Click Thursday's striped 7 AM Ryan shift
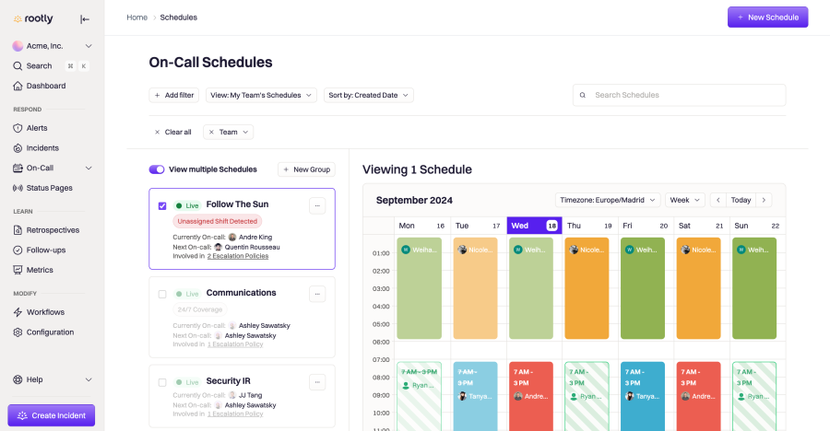 pos(587,396)
